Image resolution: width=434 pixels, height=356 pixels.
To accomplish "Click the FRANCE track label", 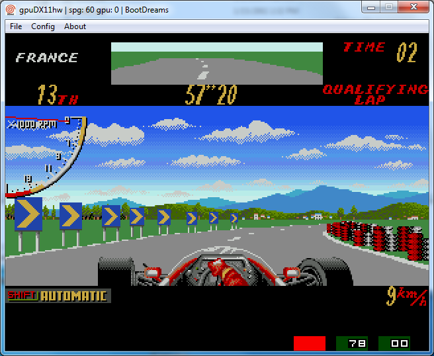I will coord(47,58).
